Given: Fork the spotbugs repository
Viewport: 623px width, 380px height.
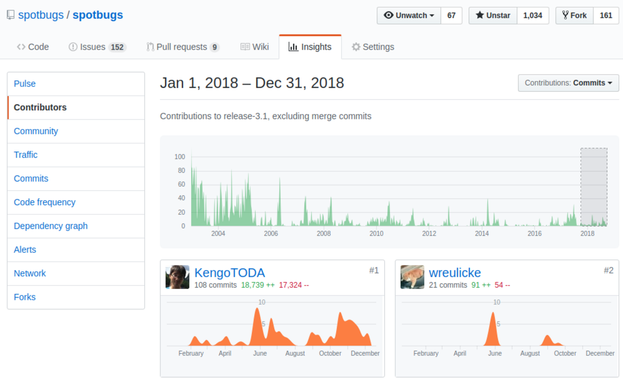Looking at the screenshot, I should (x=574, y=15).
